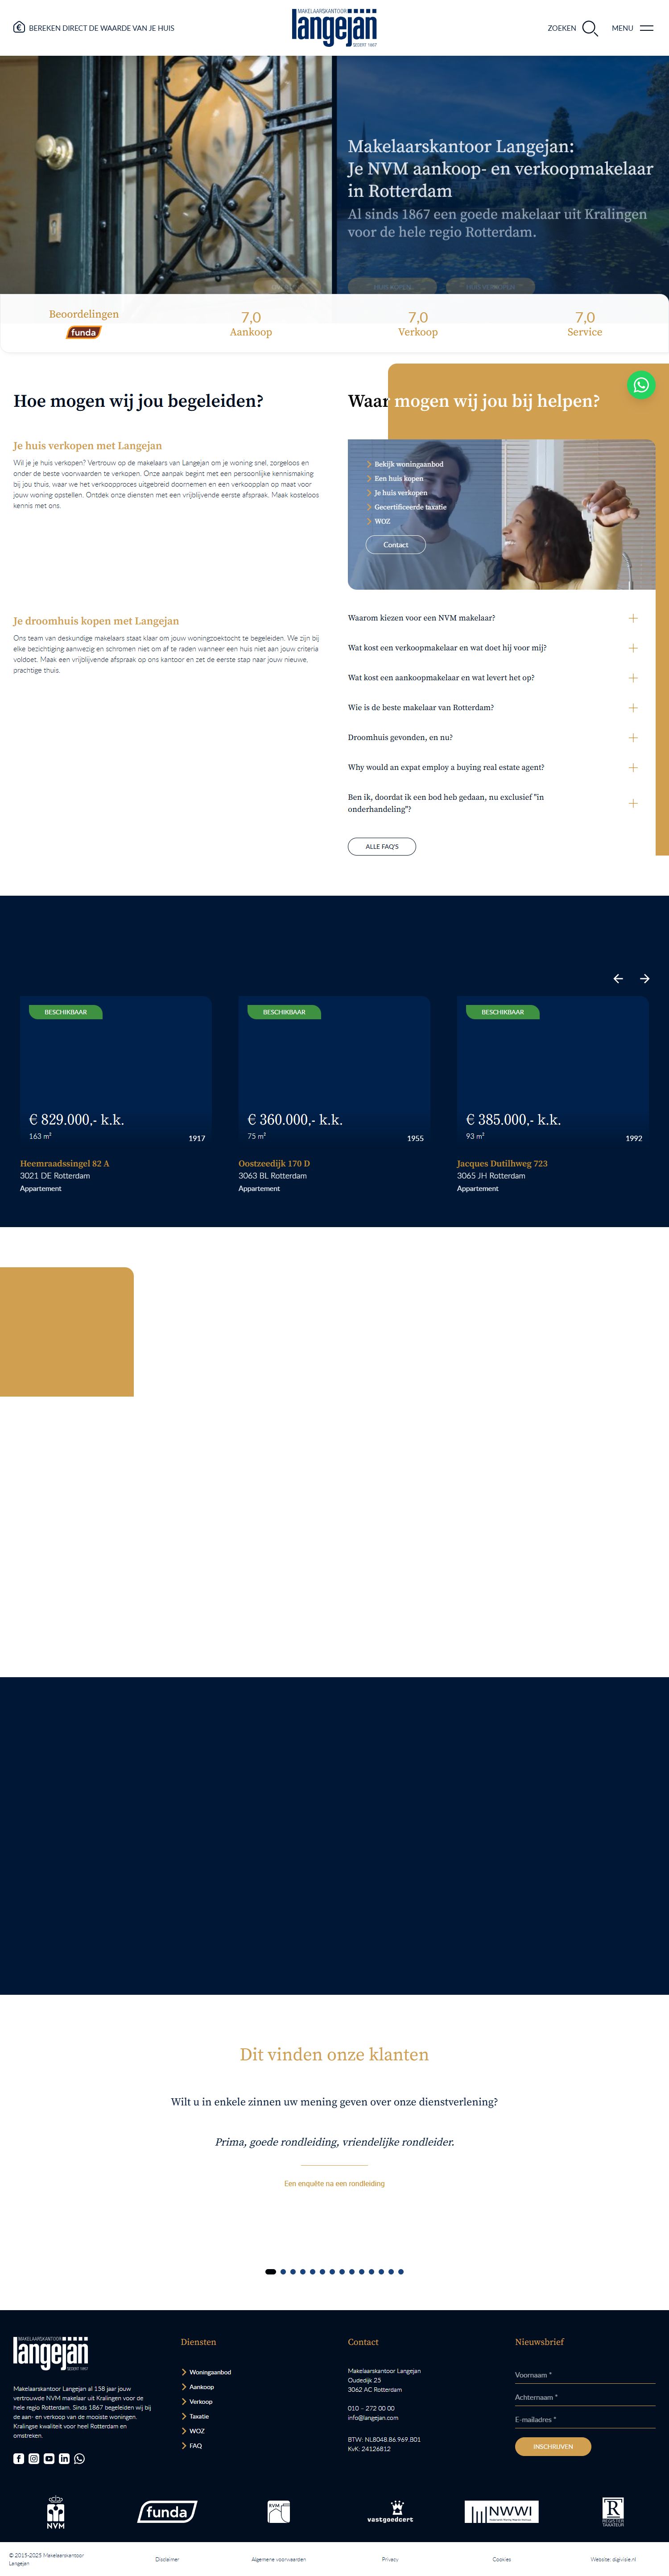Click the NVM logo in the footer
The width and height of the screenshot is (669, 2576).
pos(56,2512)
